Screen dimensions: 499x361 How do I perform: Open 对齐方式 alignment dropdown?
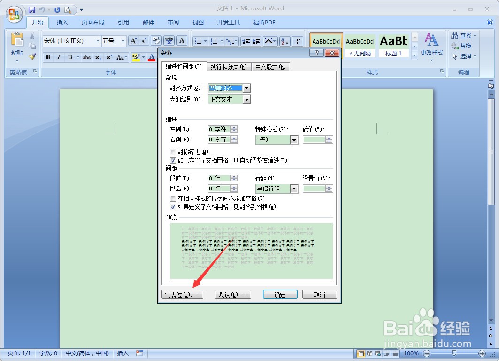click(246, 88)
